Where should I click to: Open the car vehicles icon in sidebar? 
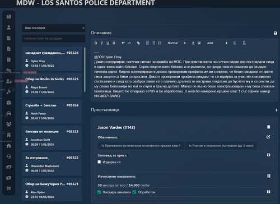click(x=8, y=113)
